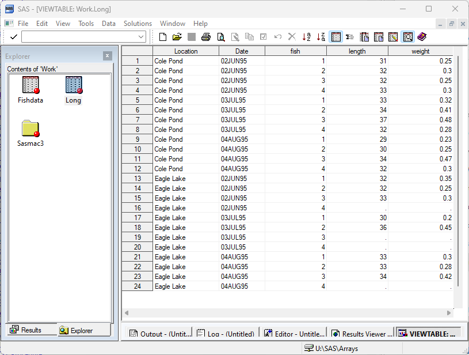The image size is (469, 355).
Task: Toggle Table View mode in toolbar
Action: 336,37
